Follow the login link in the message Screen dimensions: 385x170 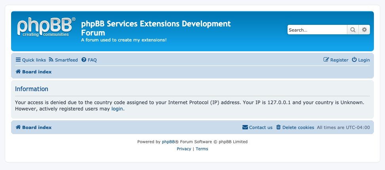[117, 109]
